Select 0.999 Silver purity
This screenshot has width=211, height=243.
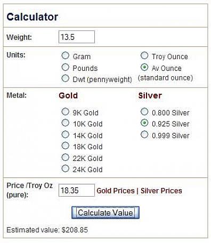point(144,134)
